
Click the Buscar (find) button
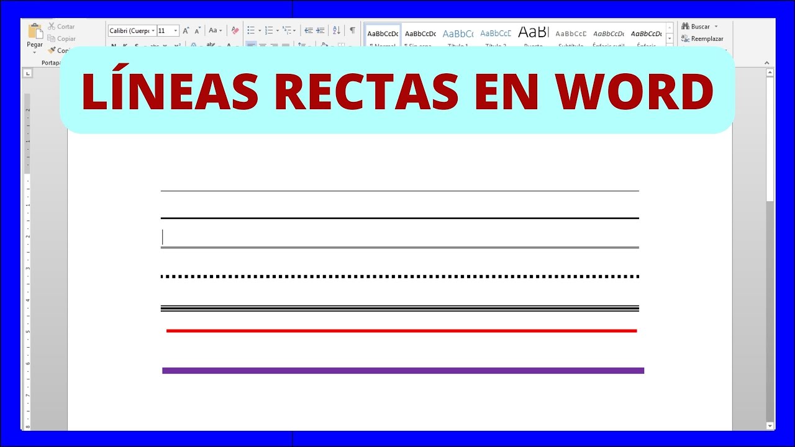click(696, 27)
